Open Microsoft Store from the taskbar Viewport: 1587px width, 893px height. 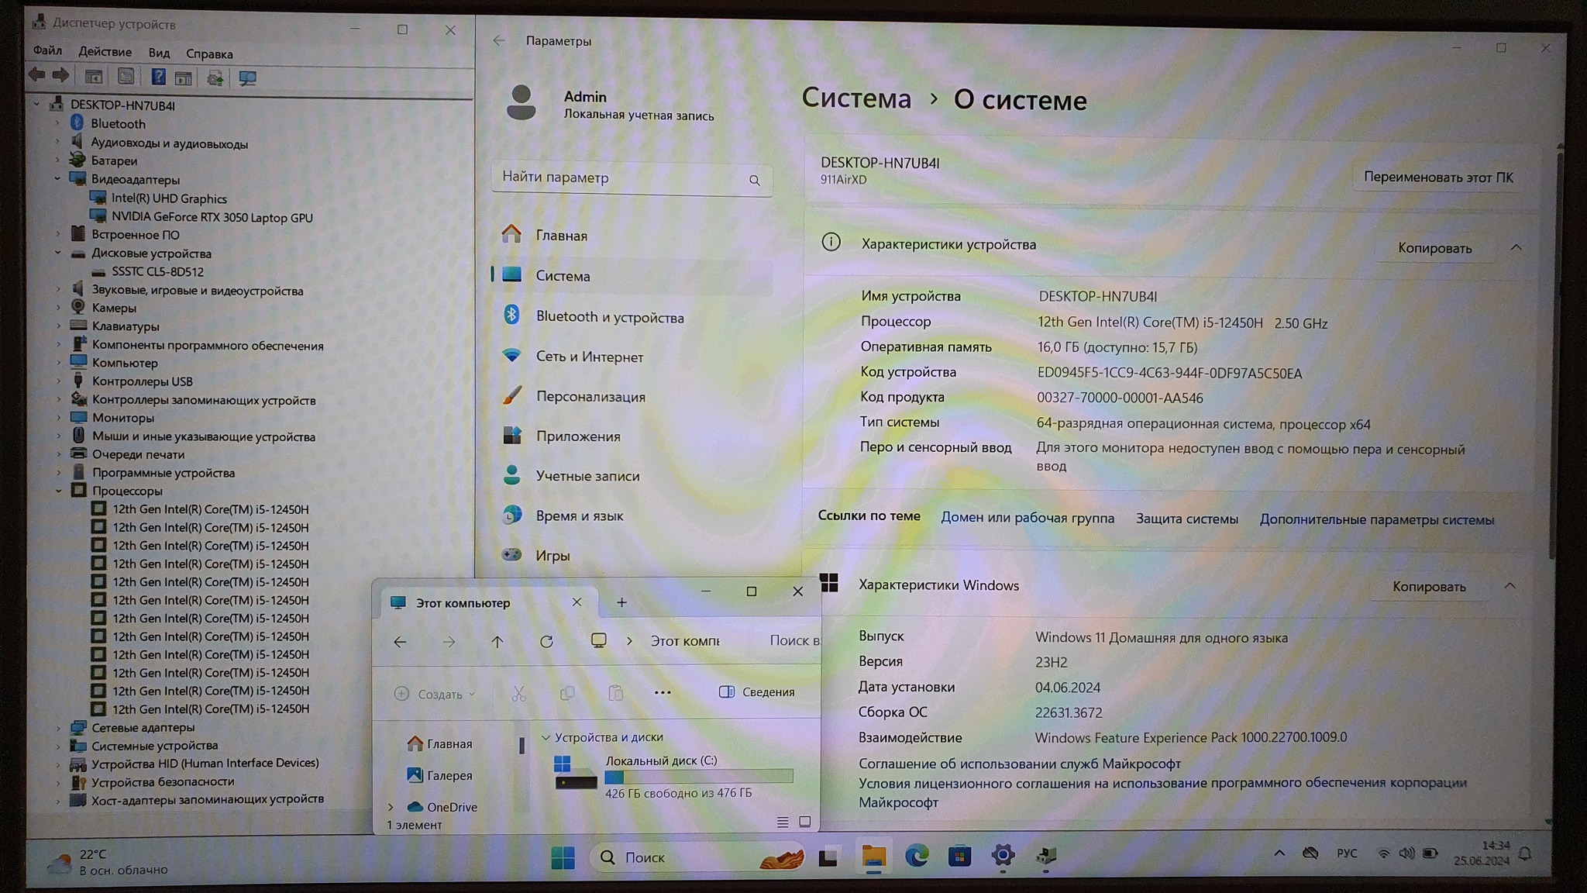tap(959, 856)
